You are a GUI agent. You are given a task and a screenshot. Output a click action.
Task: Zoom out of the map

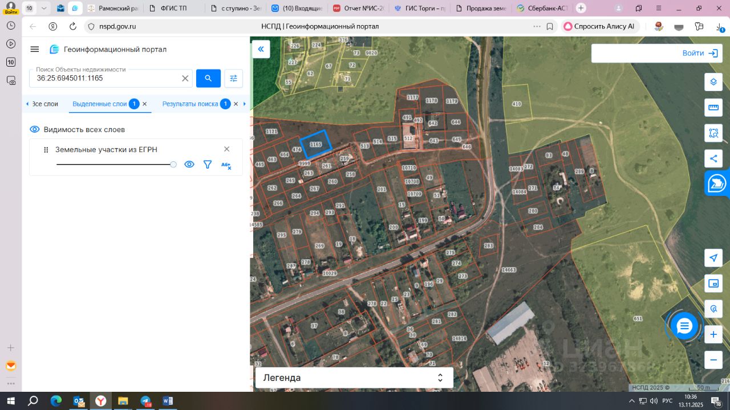[x=713, y=360]
